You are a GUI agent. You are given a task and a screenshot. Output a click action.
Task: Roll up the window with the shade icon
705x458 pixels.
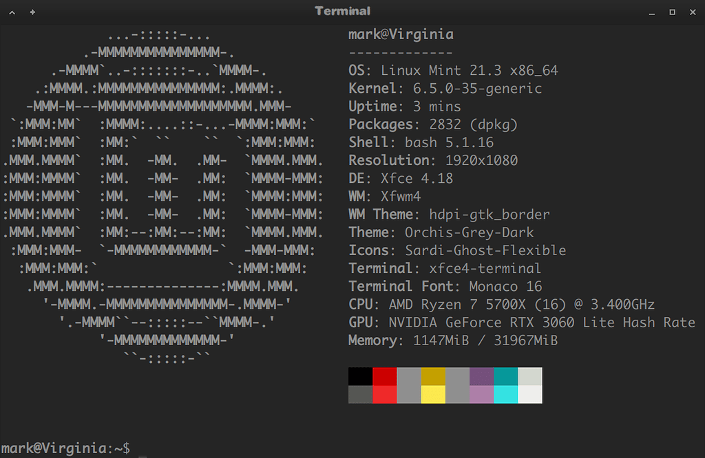[12, 12]
